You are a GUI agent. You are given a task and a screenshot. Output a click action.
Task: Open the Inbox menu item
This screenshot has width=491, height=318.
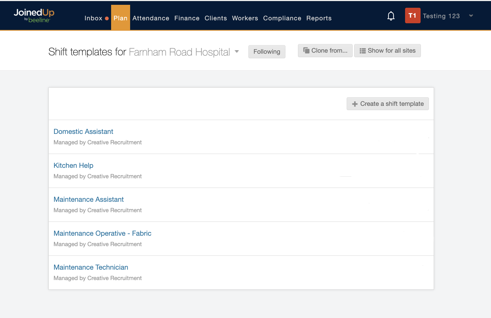(93, 18)
